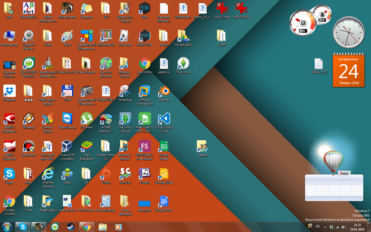Open AOMEI Partition Assistant shortcut

pyautogui.click(x=106, y=122)
